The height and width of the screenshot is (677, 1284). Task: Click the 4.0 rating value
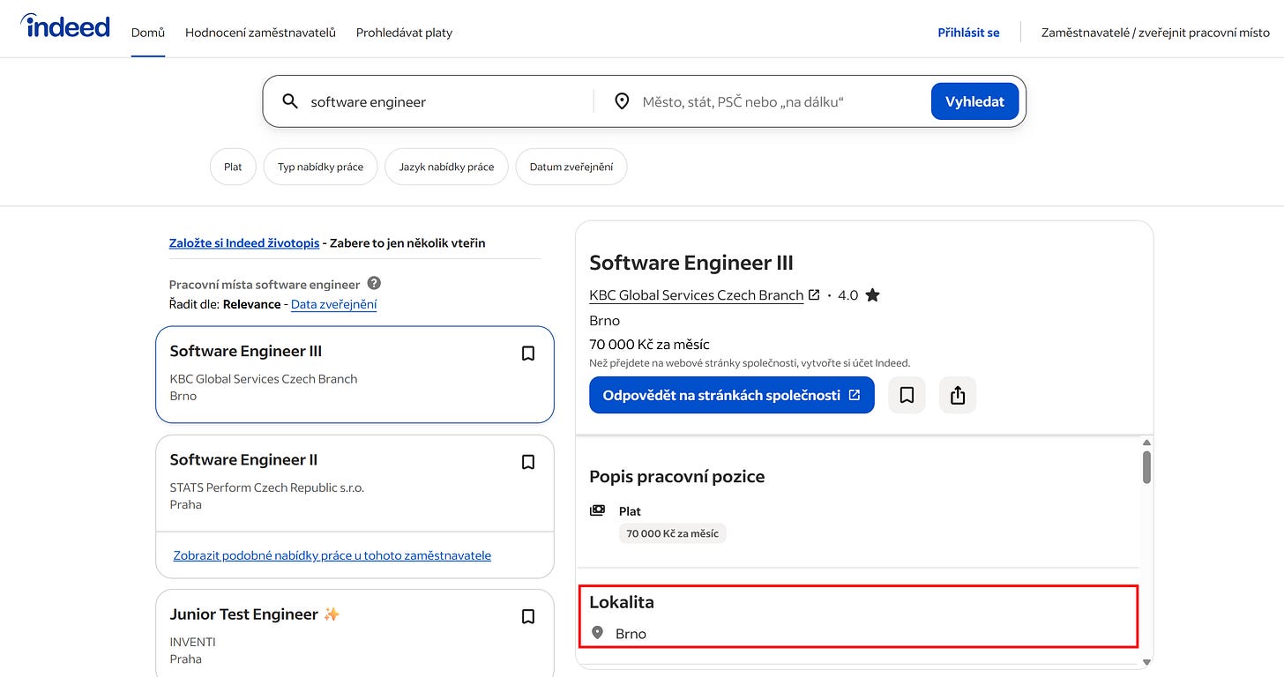point(848,295)
